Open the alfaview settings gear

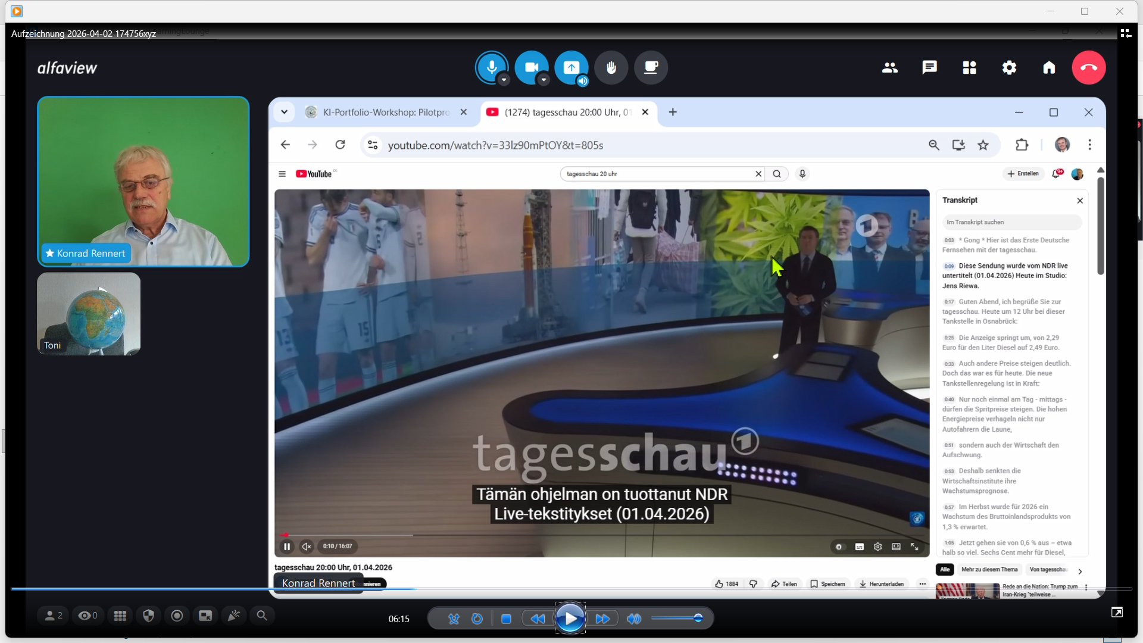coord(1009,68)
